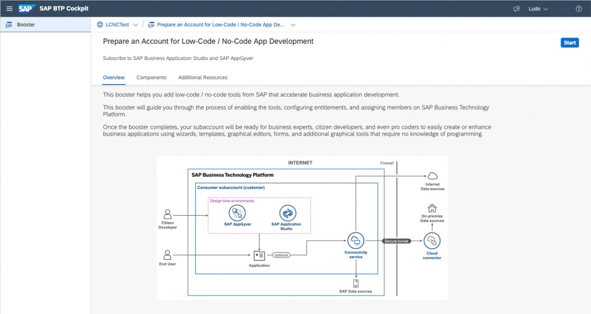
Task: Switch to the Overview tab
Action: tap(114, 77)
